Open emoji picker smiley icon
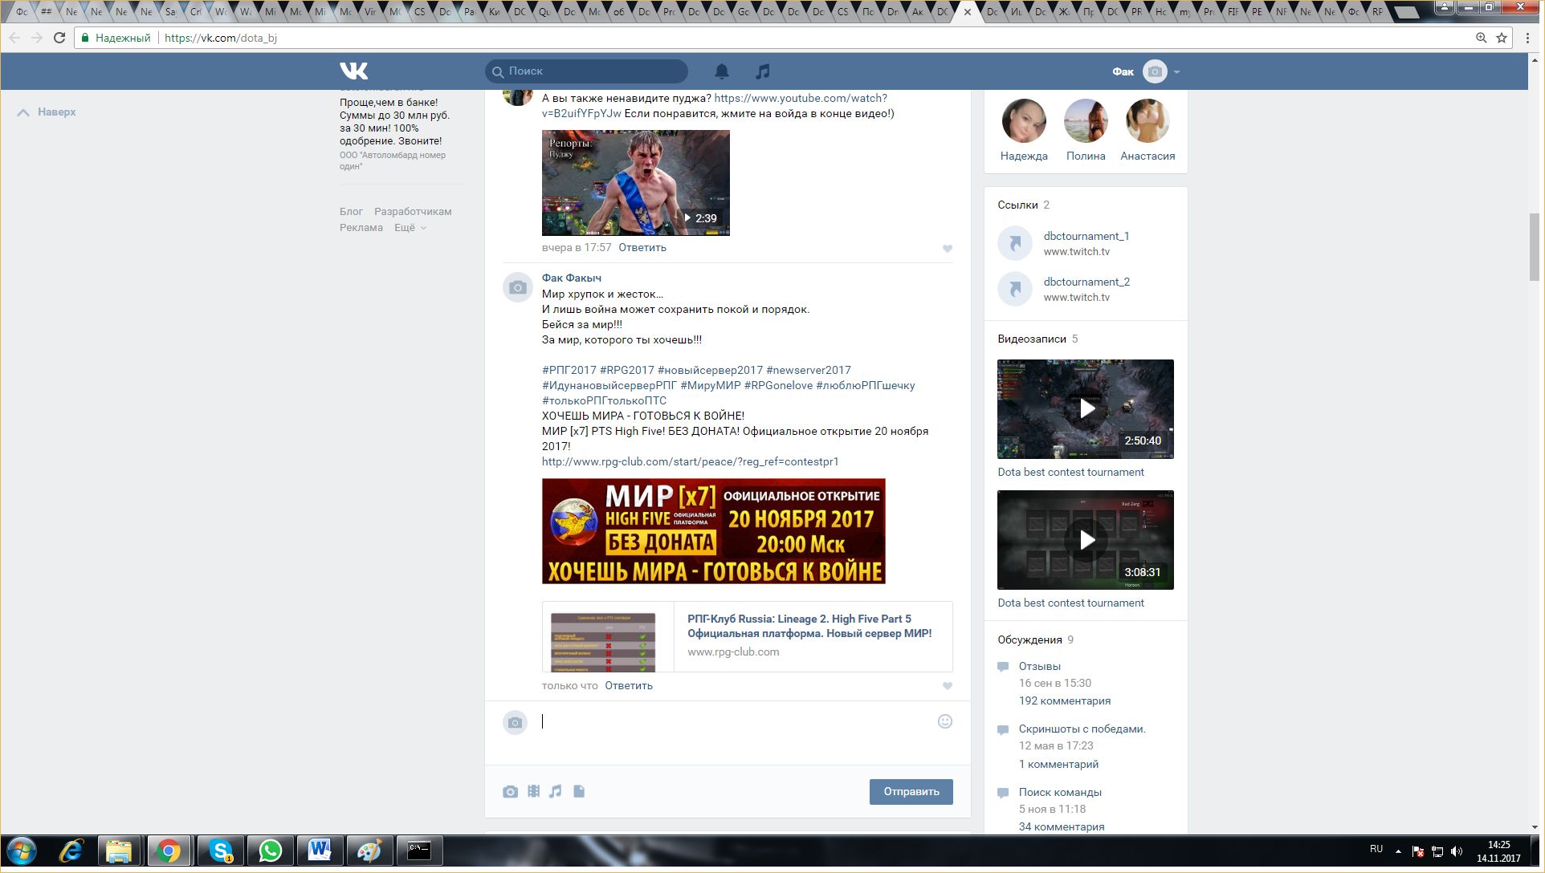The image size is (1545, 873). [945, 721]
